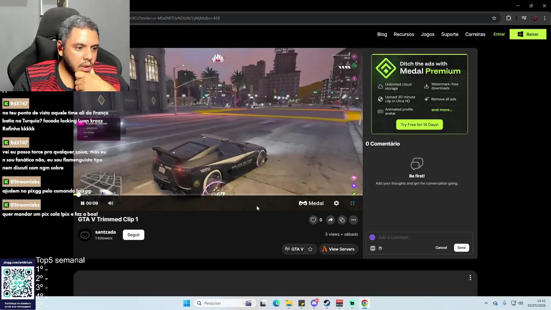Pause the GTA V clip playback

click(x=83, y=203)
